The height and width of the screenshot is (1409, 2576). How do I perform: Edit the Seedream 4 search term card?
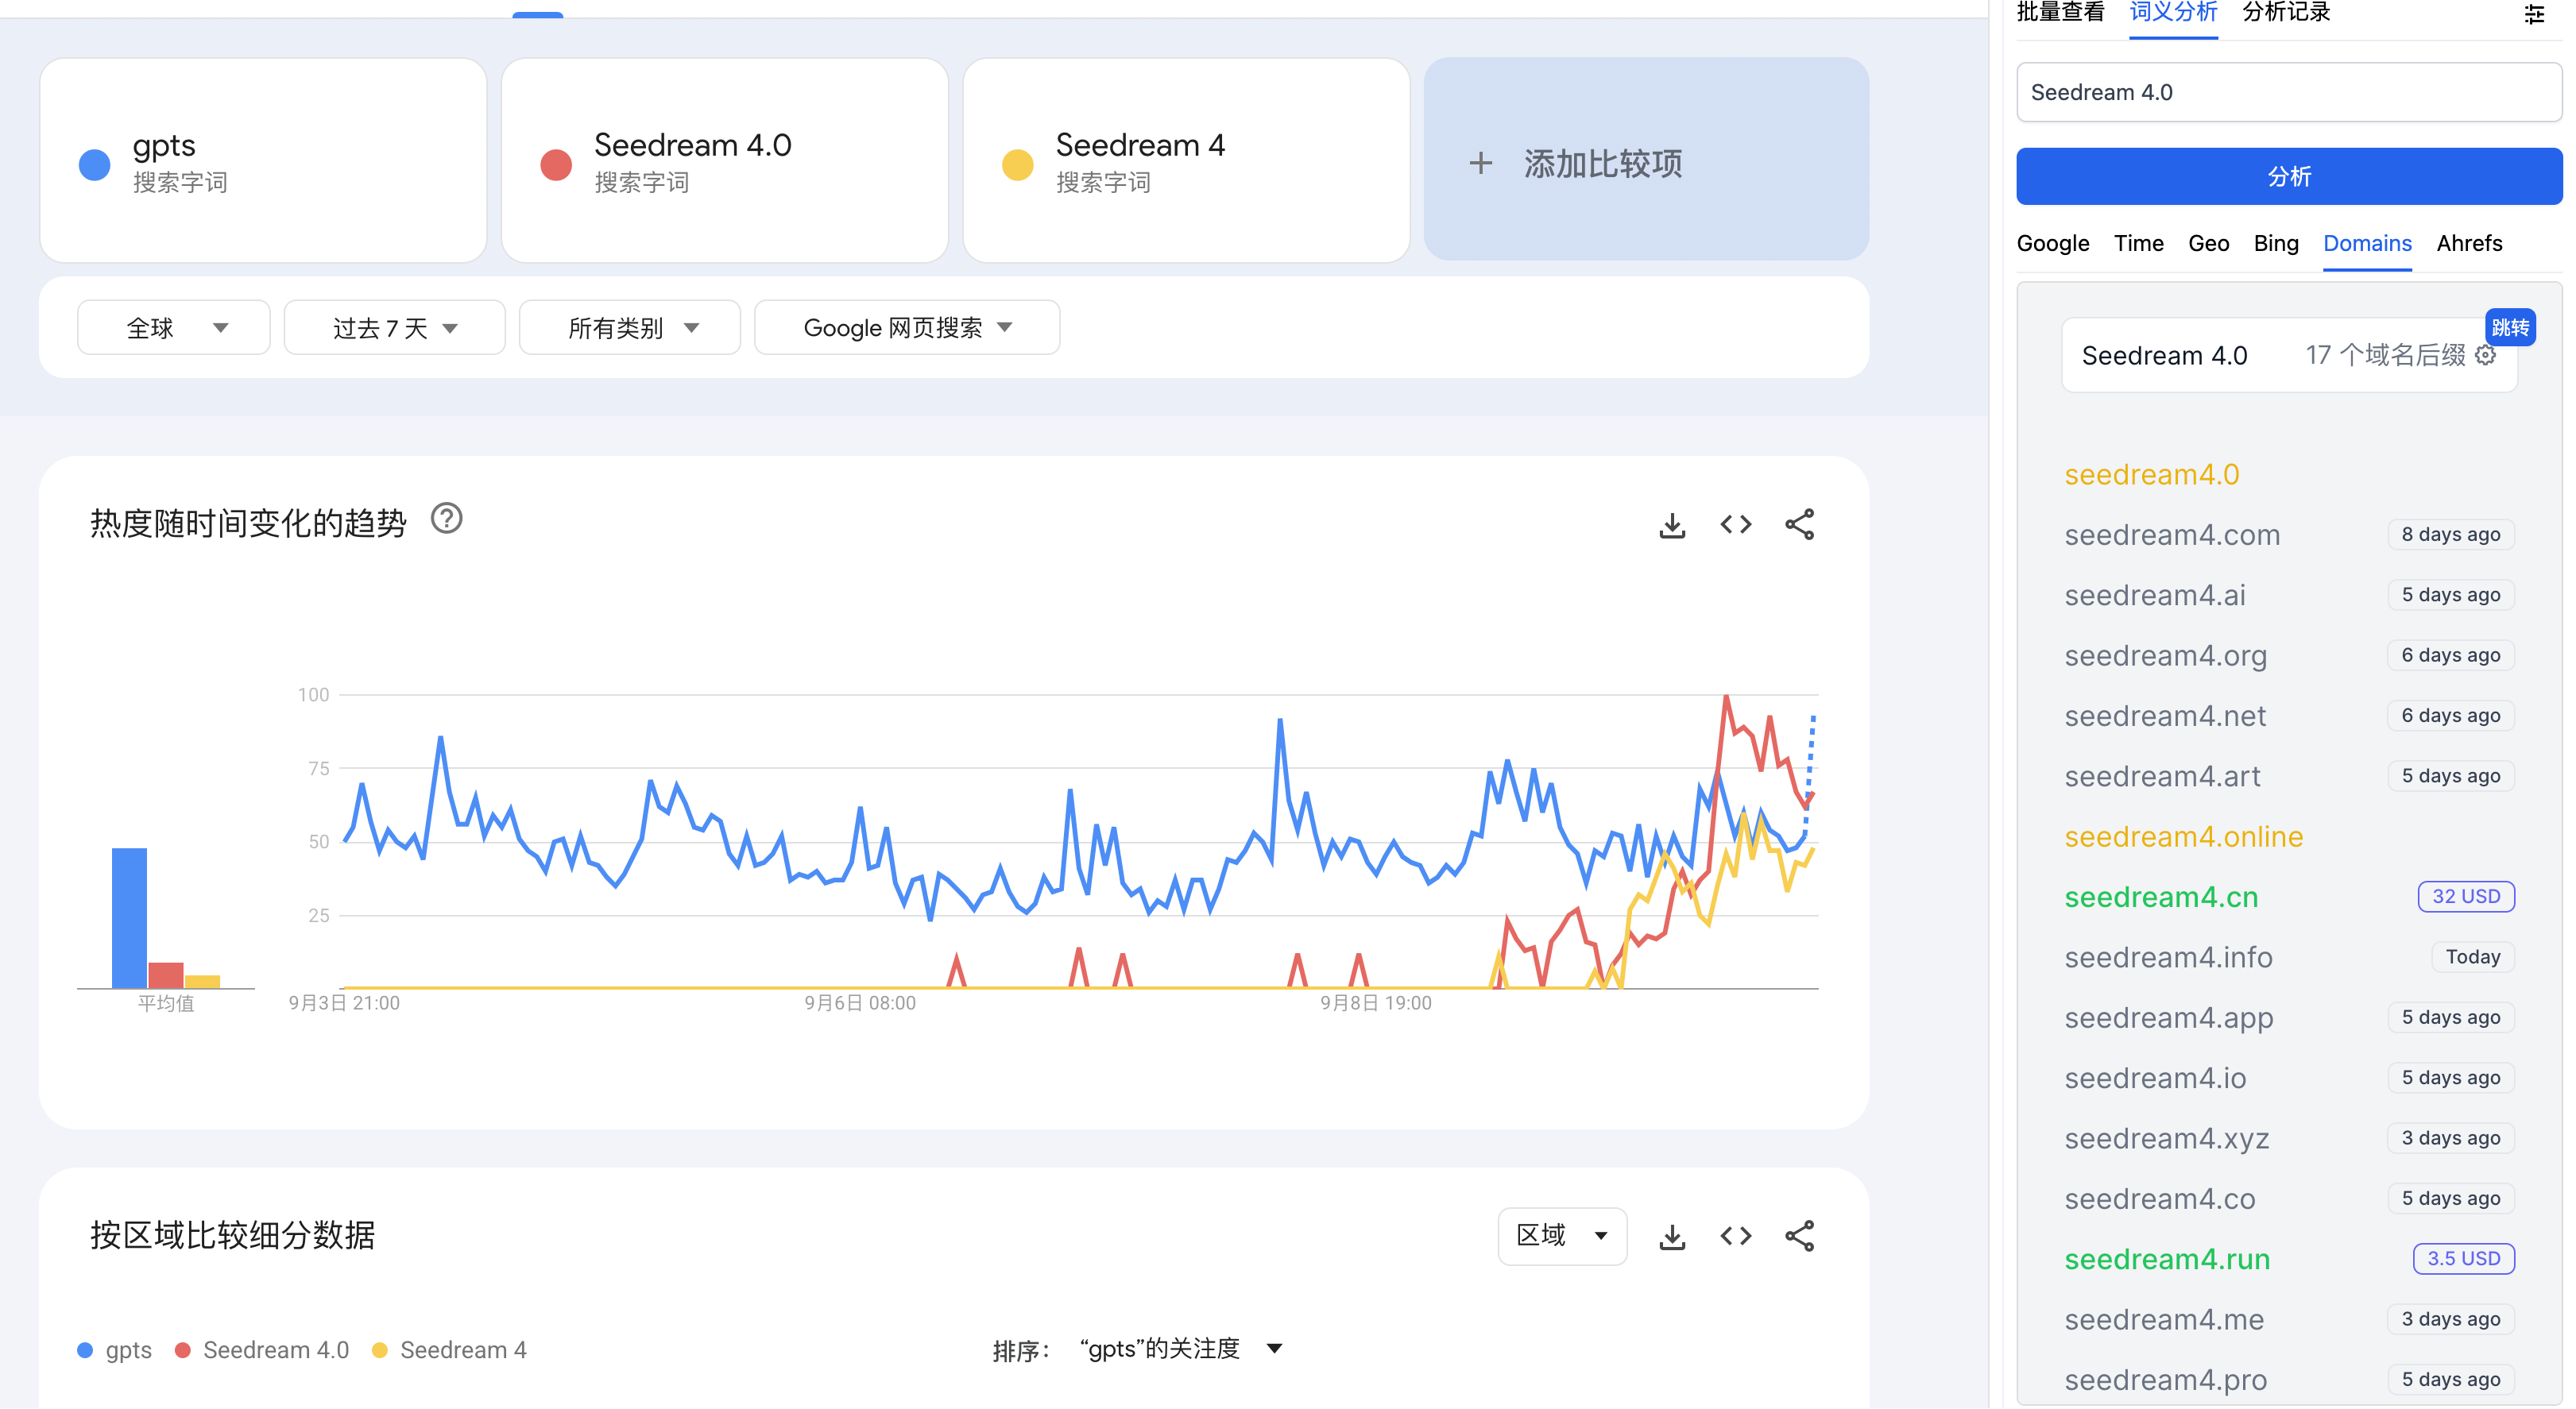[1186, 160]
